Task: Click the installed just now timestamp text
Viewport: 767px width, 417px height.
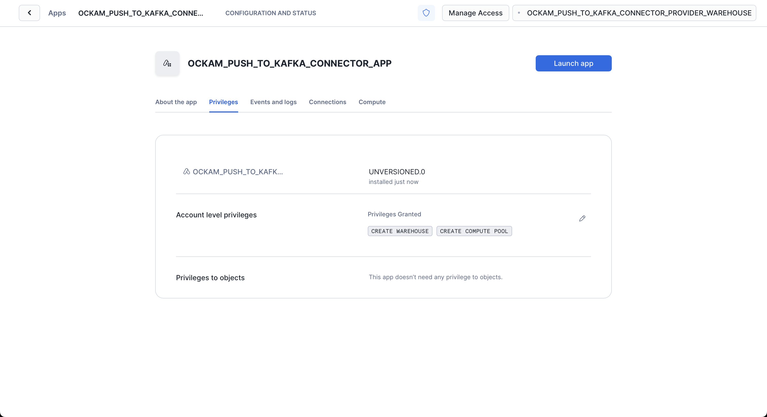Action: click(394, 182)
